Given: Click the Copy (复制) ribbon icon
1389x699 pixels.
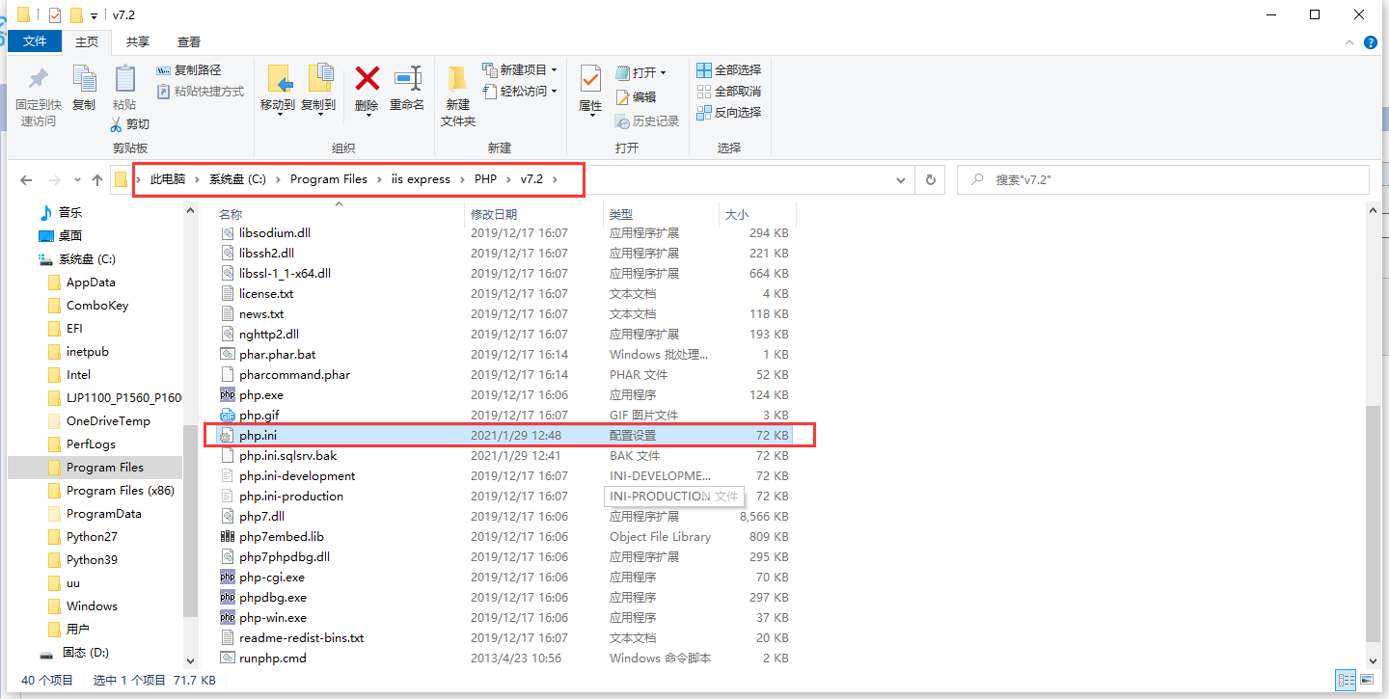Looking at the screenshot, I should point(84,79).
